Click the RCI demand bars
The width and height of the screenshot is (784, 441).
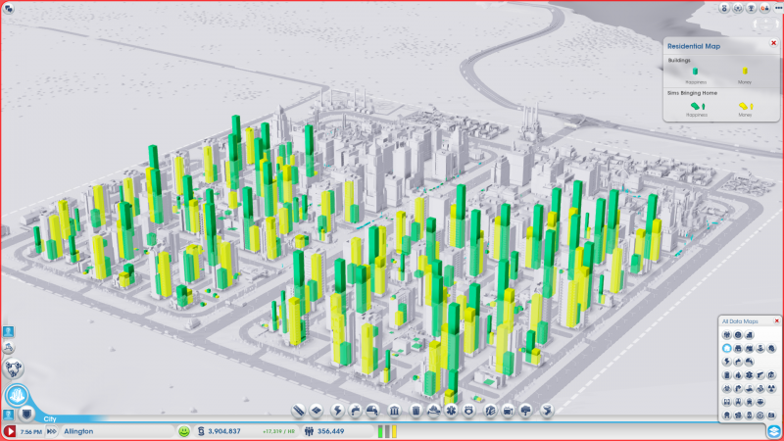(x=386, y=430)
